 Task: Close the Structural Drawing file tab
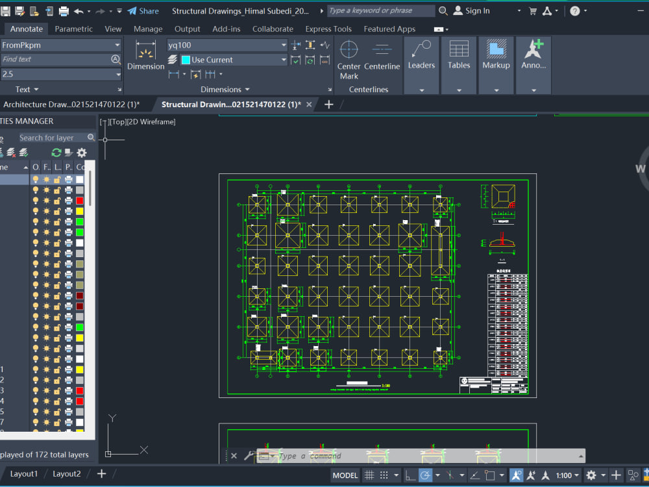click(309, 105)
